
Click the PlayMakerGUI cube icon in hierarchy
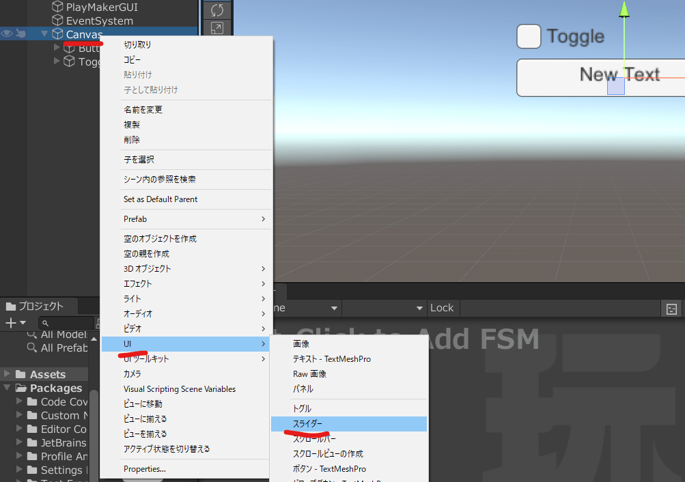click(57, 7)
